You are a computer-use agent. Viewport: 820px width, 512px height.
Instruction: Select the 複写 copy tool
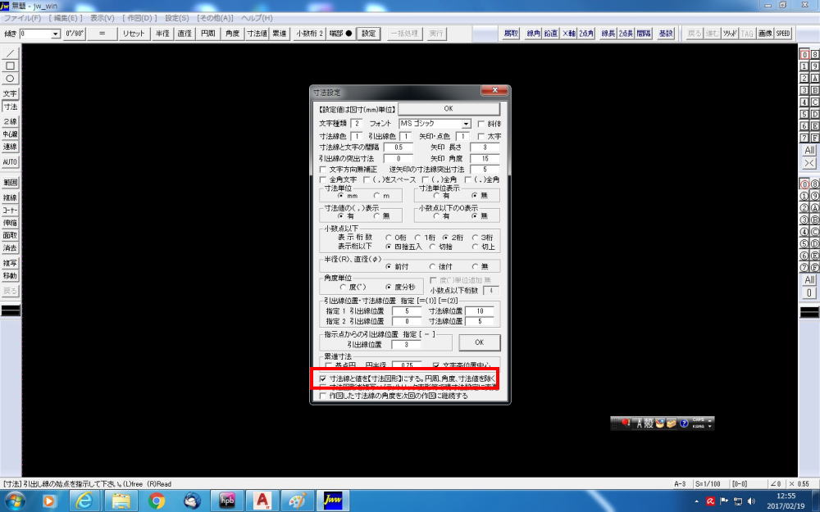point(10,263)
